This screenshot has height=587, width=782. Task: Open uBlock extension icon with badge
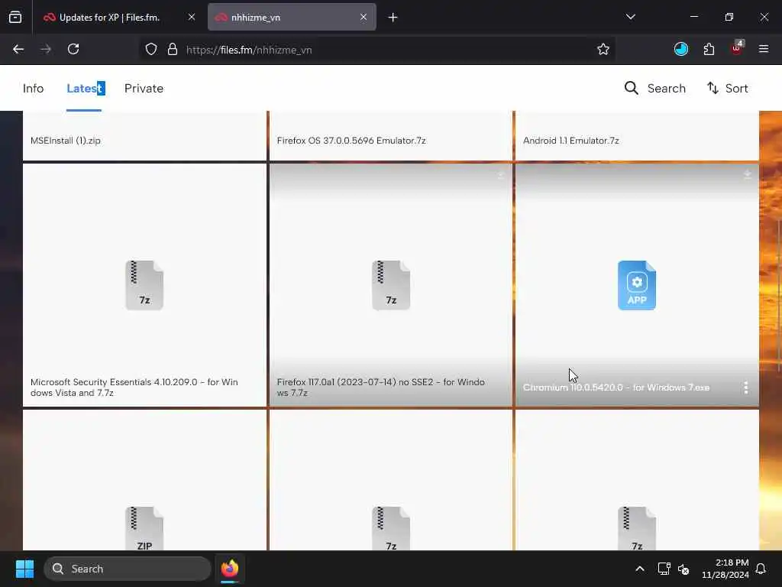[x=737, y=48]
